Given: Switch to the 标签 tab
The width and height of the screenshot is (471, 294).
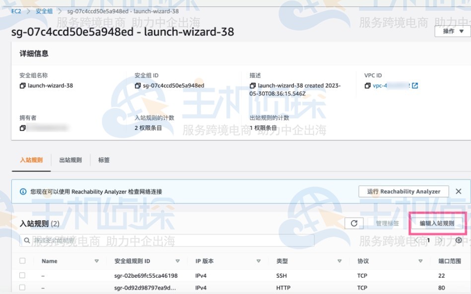Looking at the screenshot, I should (104, 160).
